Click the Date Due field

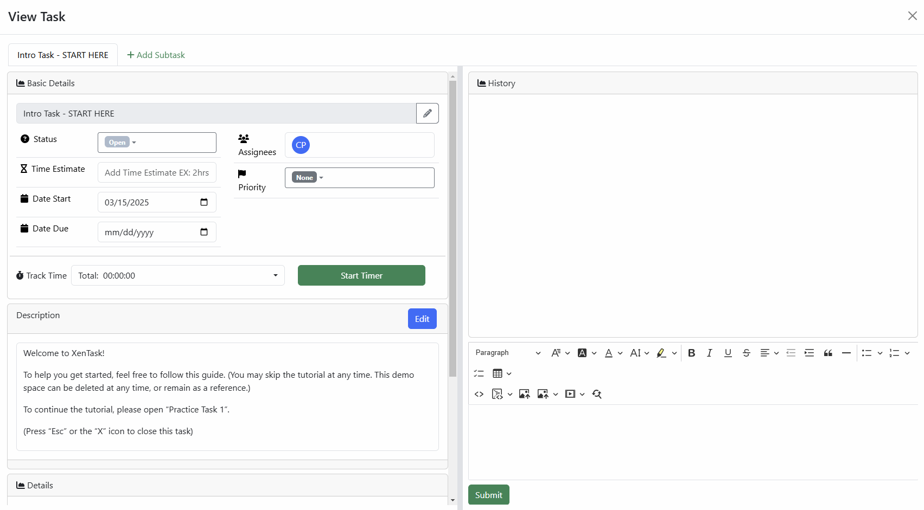(x=157, y=232)
